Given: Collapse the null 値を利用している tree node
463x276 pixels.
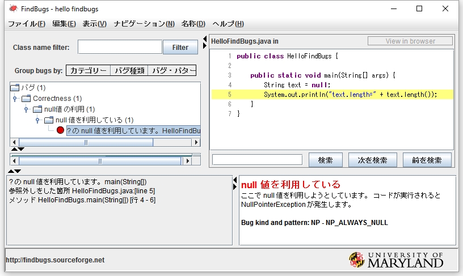Looking at the screenshot, I should (x=37, y=120).
